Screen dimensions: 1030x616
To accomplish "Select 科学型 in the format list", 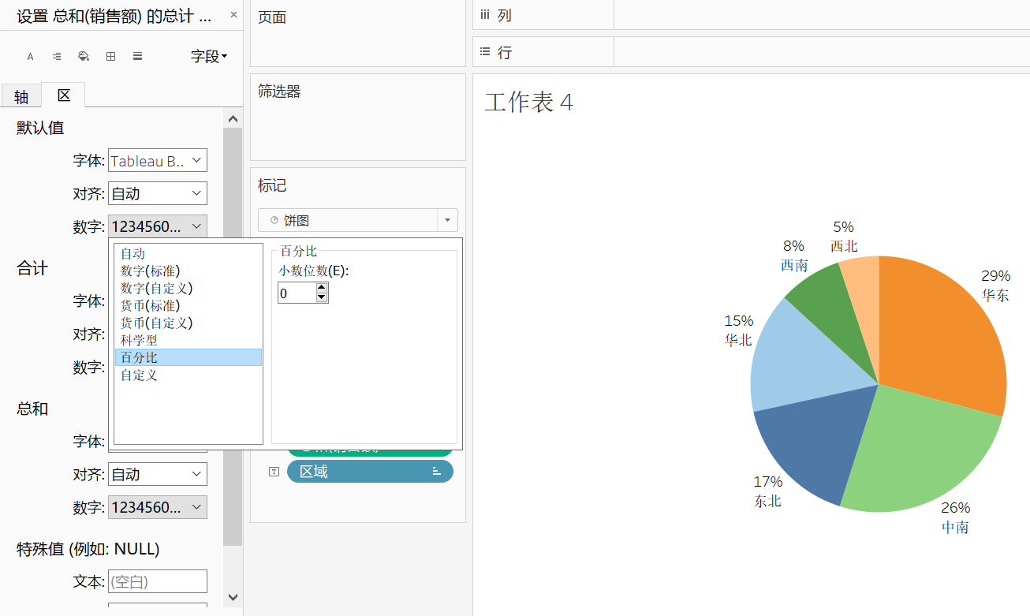I will 188,341.
